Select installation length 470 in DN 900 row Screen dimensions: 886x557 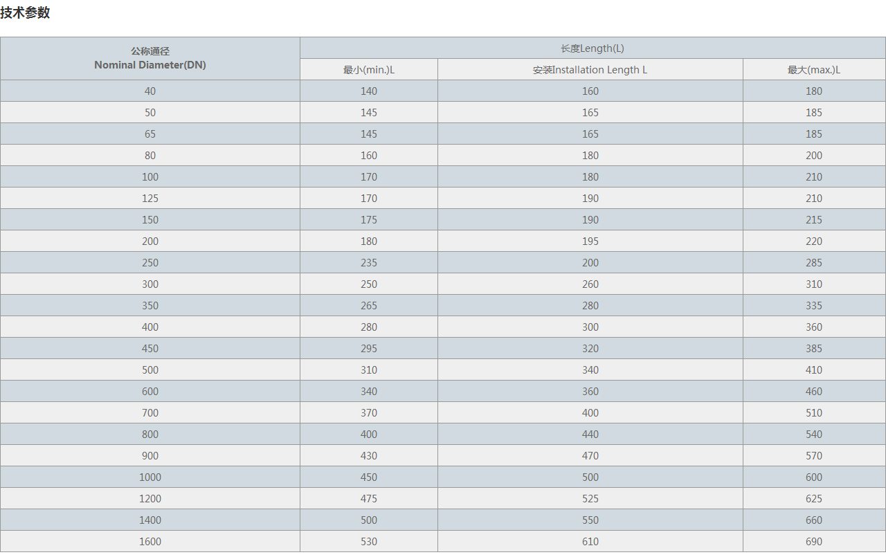[x=590, y=456]
